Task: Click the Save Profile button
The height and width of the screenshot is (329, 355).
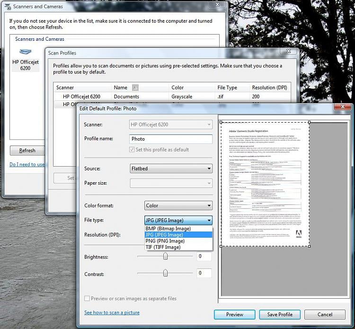Action: point(280,314)
